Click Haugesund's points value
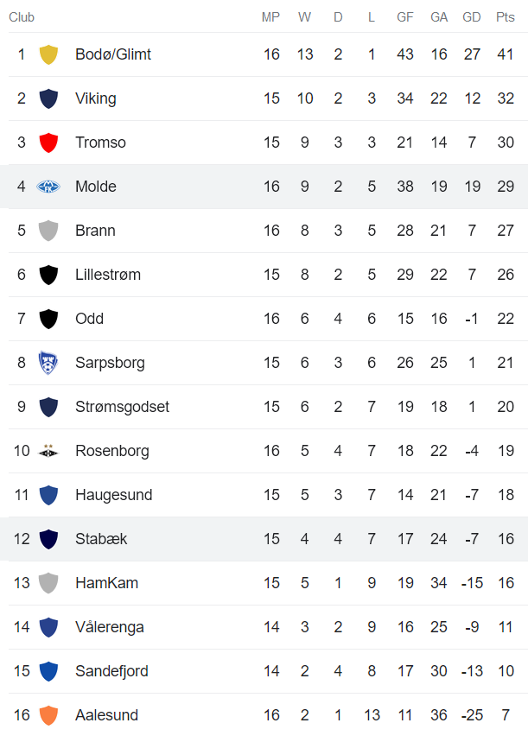Image resolution: width=528 pixels, height=742 pixels. pos(506,494)
